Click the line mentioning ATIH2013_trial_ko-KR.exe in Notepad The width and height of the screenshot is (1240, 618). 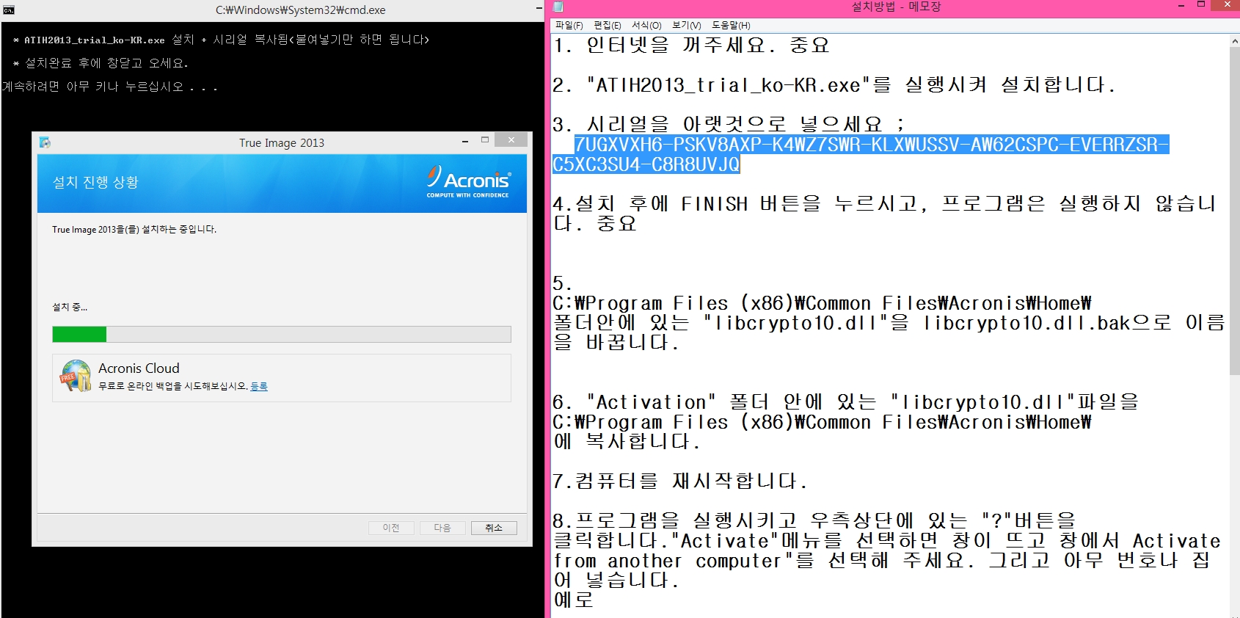(834, 85)
